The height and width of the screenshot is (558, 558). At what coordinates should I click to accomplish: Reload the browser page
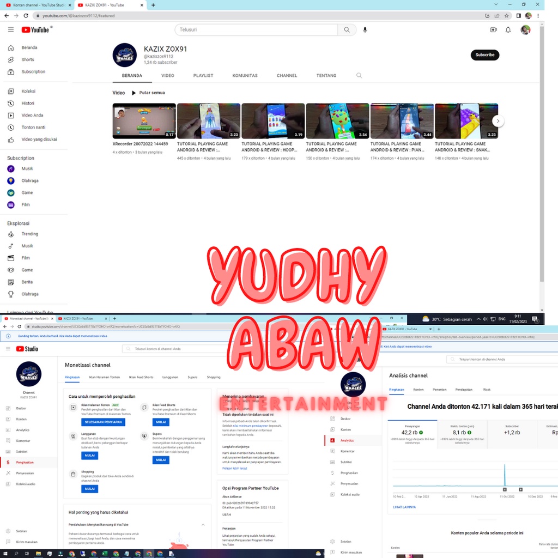(x=26, y=16)
